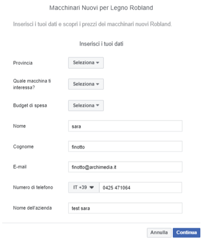This screenshot has width=203, height=240.
Task: Click the Numero di telefono label
Action: (33, 187)
